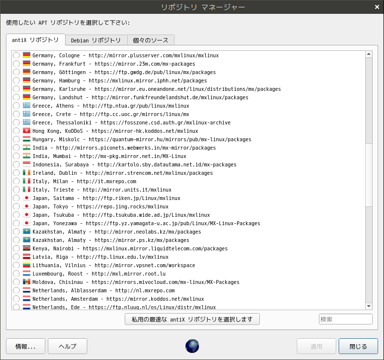Switch to the antiX リポジトリ tab
The width and height of the screenshot is (384, 360).
35,40
